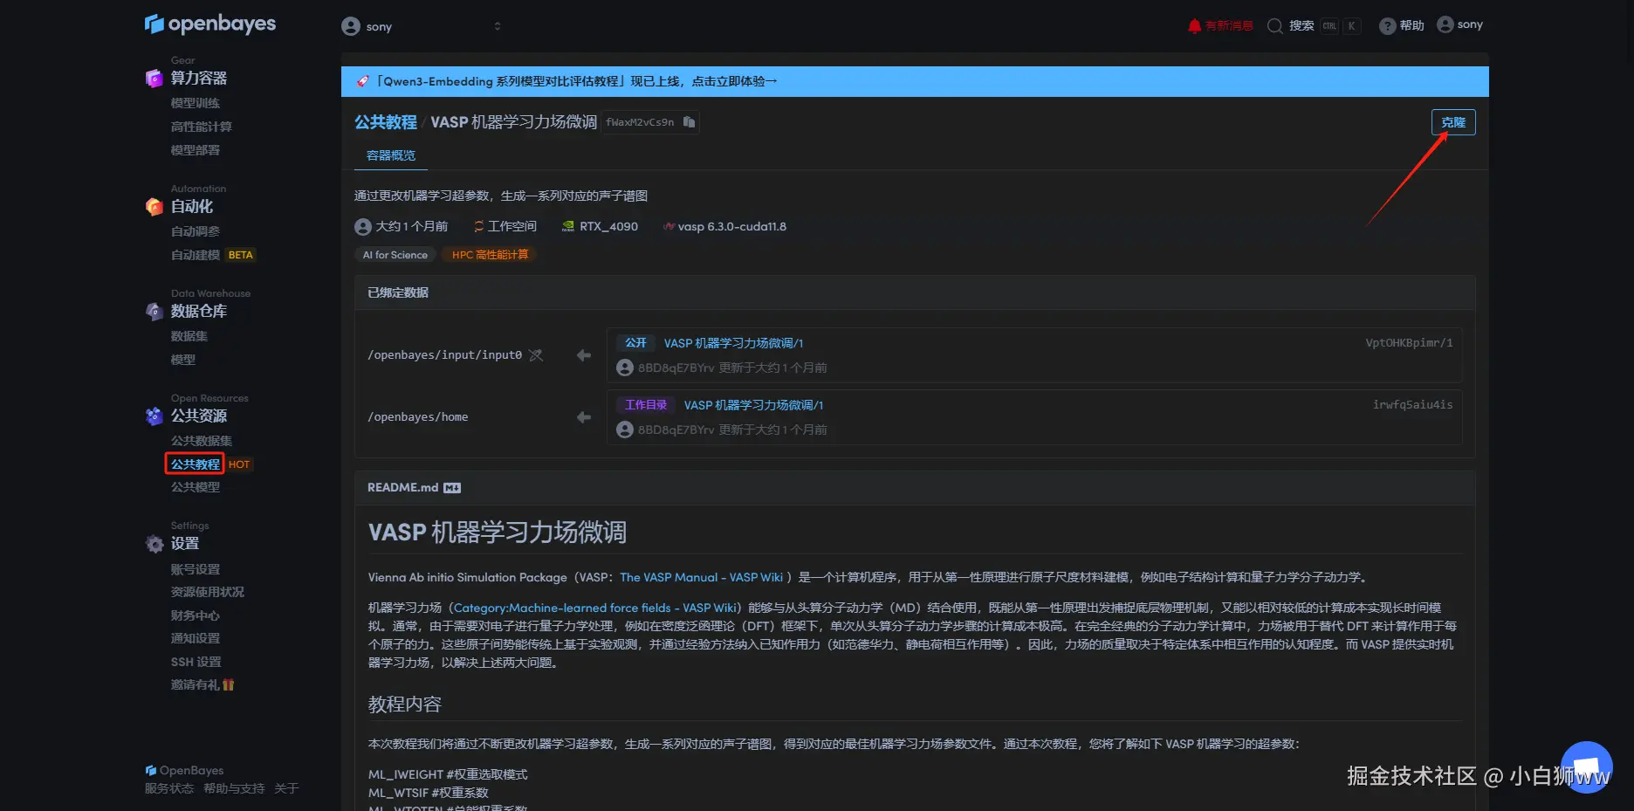Click the 设置 gear icon in the sidebar

tap(154, 544)
